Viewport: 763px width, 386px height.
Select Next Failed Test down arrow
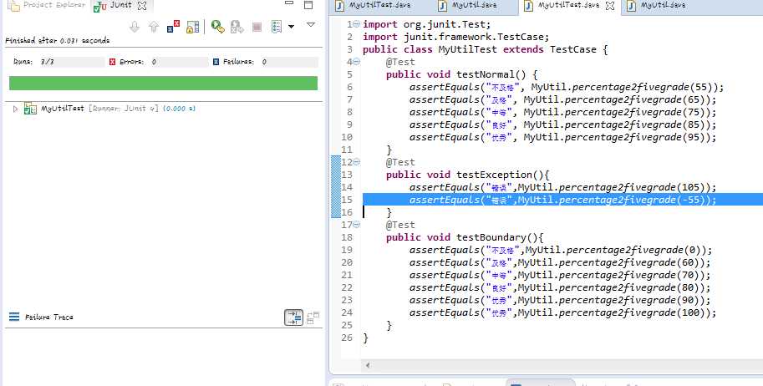tap(135, 27)
